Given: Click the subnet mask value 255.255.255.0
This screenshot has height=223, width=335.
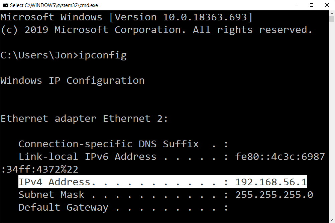Looking at the screenshot, I should pyautogui.click(x=274, y=195).
